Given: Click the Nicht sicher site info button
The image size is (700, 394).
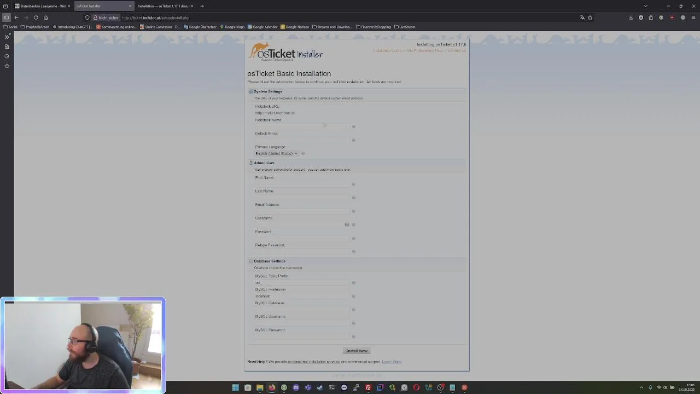Looking at the screenshot, I should pyautogui.click(x=106, y=18).
